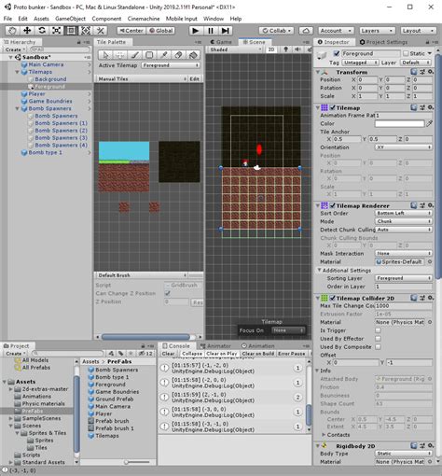Disable the Tilemap Renderer checkbox
The image size is (442, 476).
pos(333,205)
